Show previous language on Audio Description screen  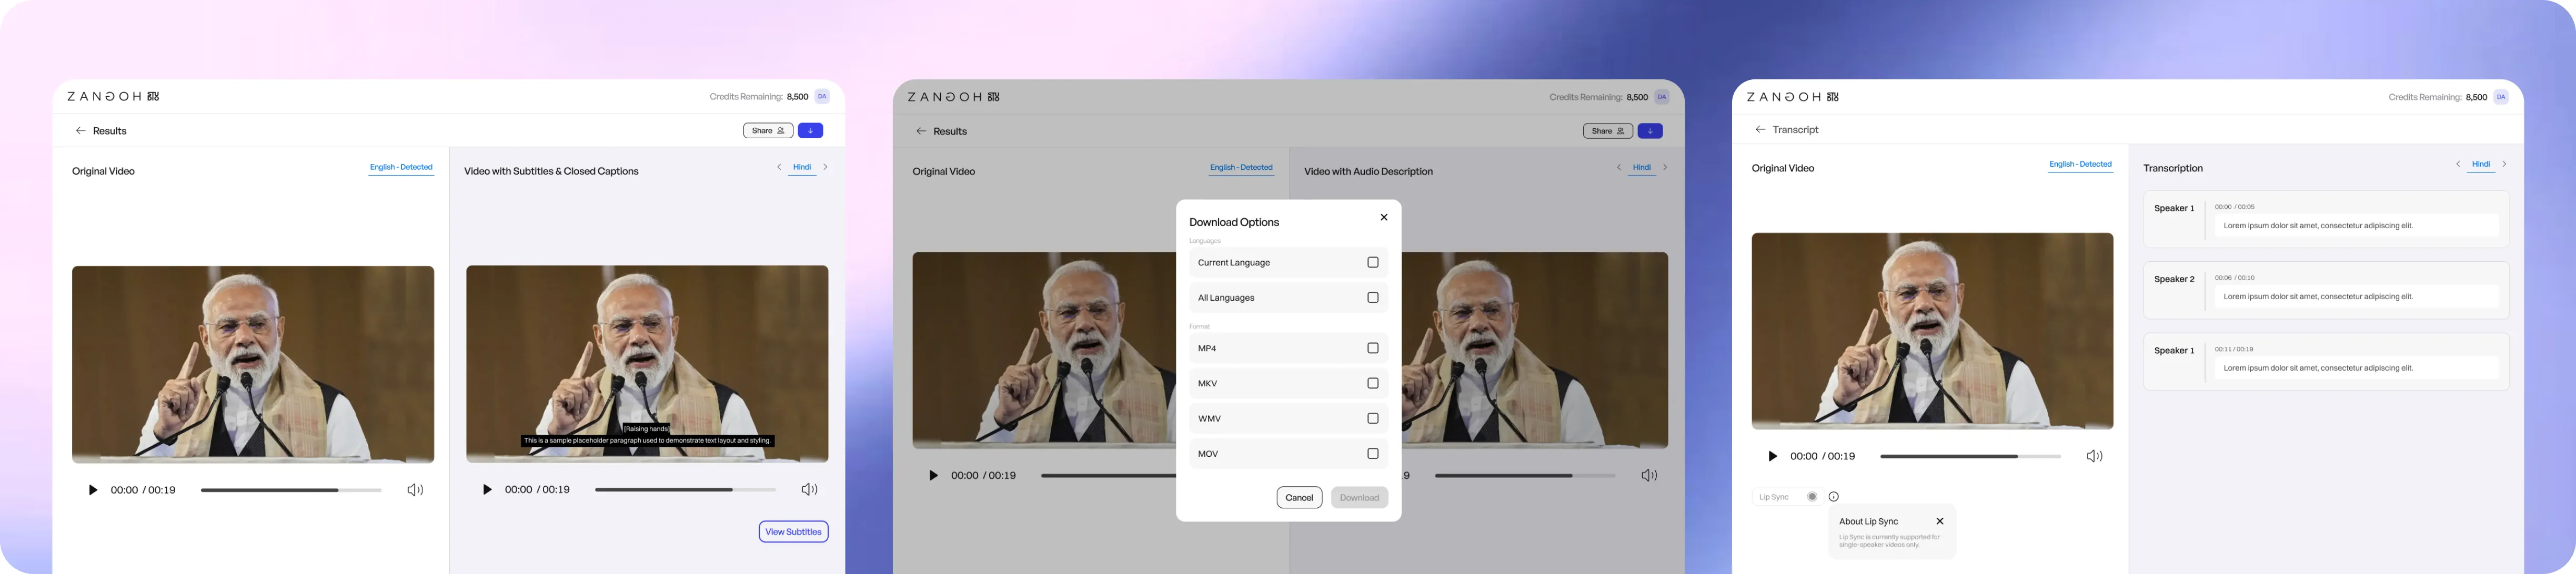point(1619,167)
